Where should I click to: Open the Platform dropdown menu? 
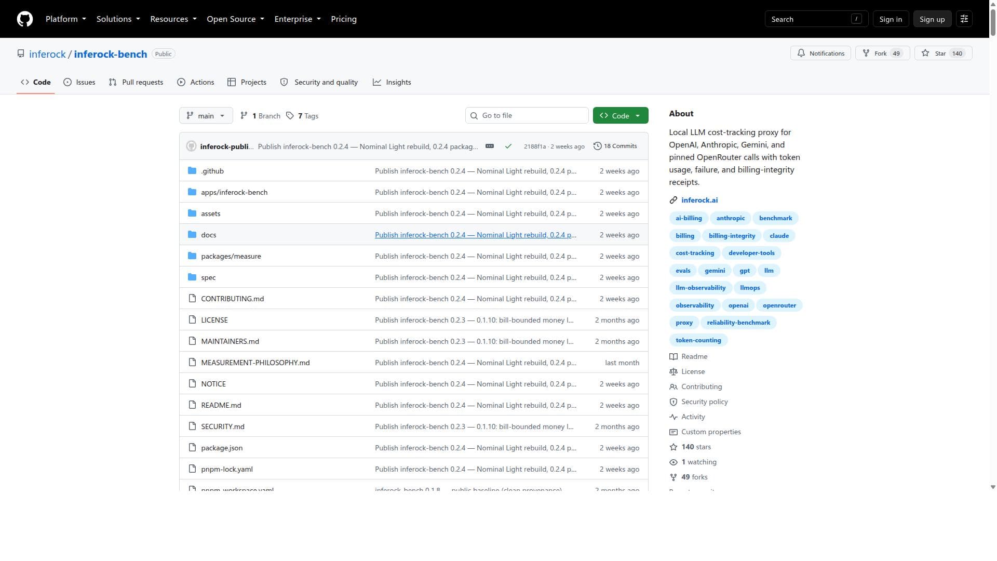[x=66, y=19]
